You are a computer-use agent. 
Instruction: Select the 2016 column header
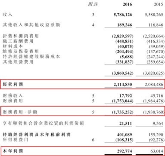click(x=127, y=4)
